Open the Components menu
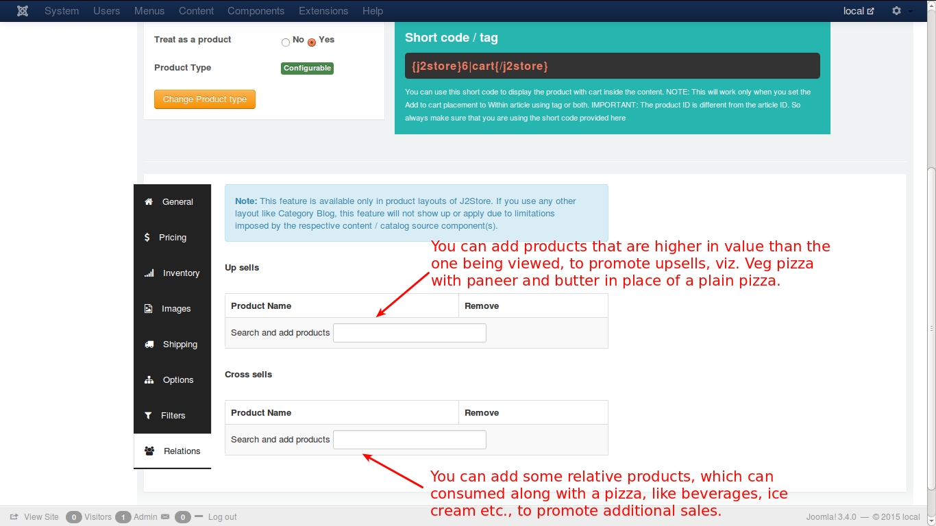Screen dimensions: 936x526 (x=256, y=11)
